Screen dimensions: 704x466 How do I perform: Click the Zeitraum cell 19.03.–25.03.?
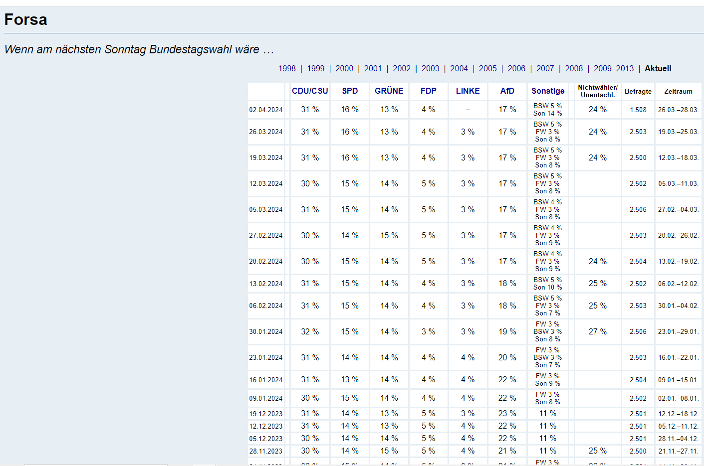678,132
